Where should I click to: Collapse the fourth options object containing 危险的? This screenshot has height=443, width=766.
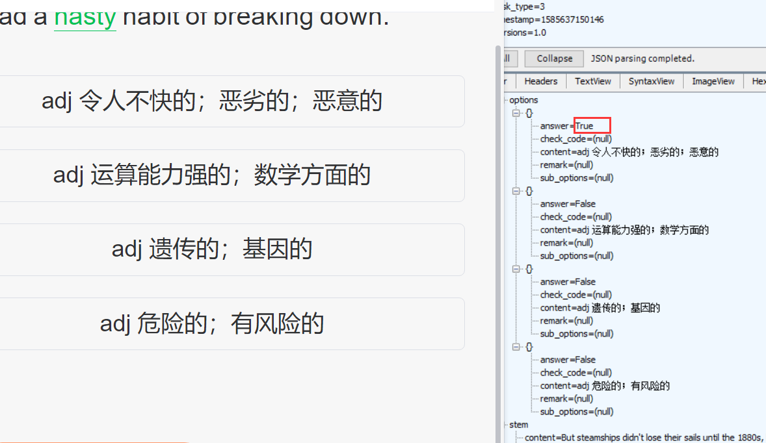(x=516, y=347)
